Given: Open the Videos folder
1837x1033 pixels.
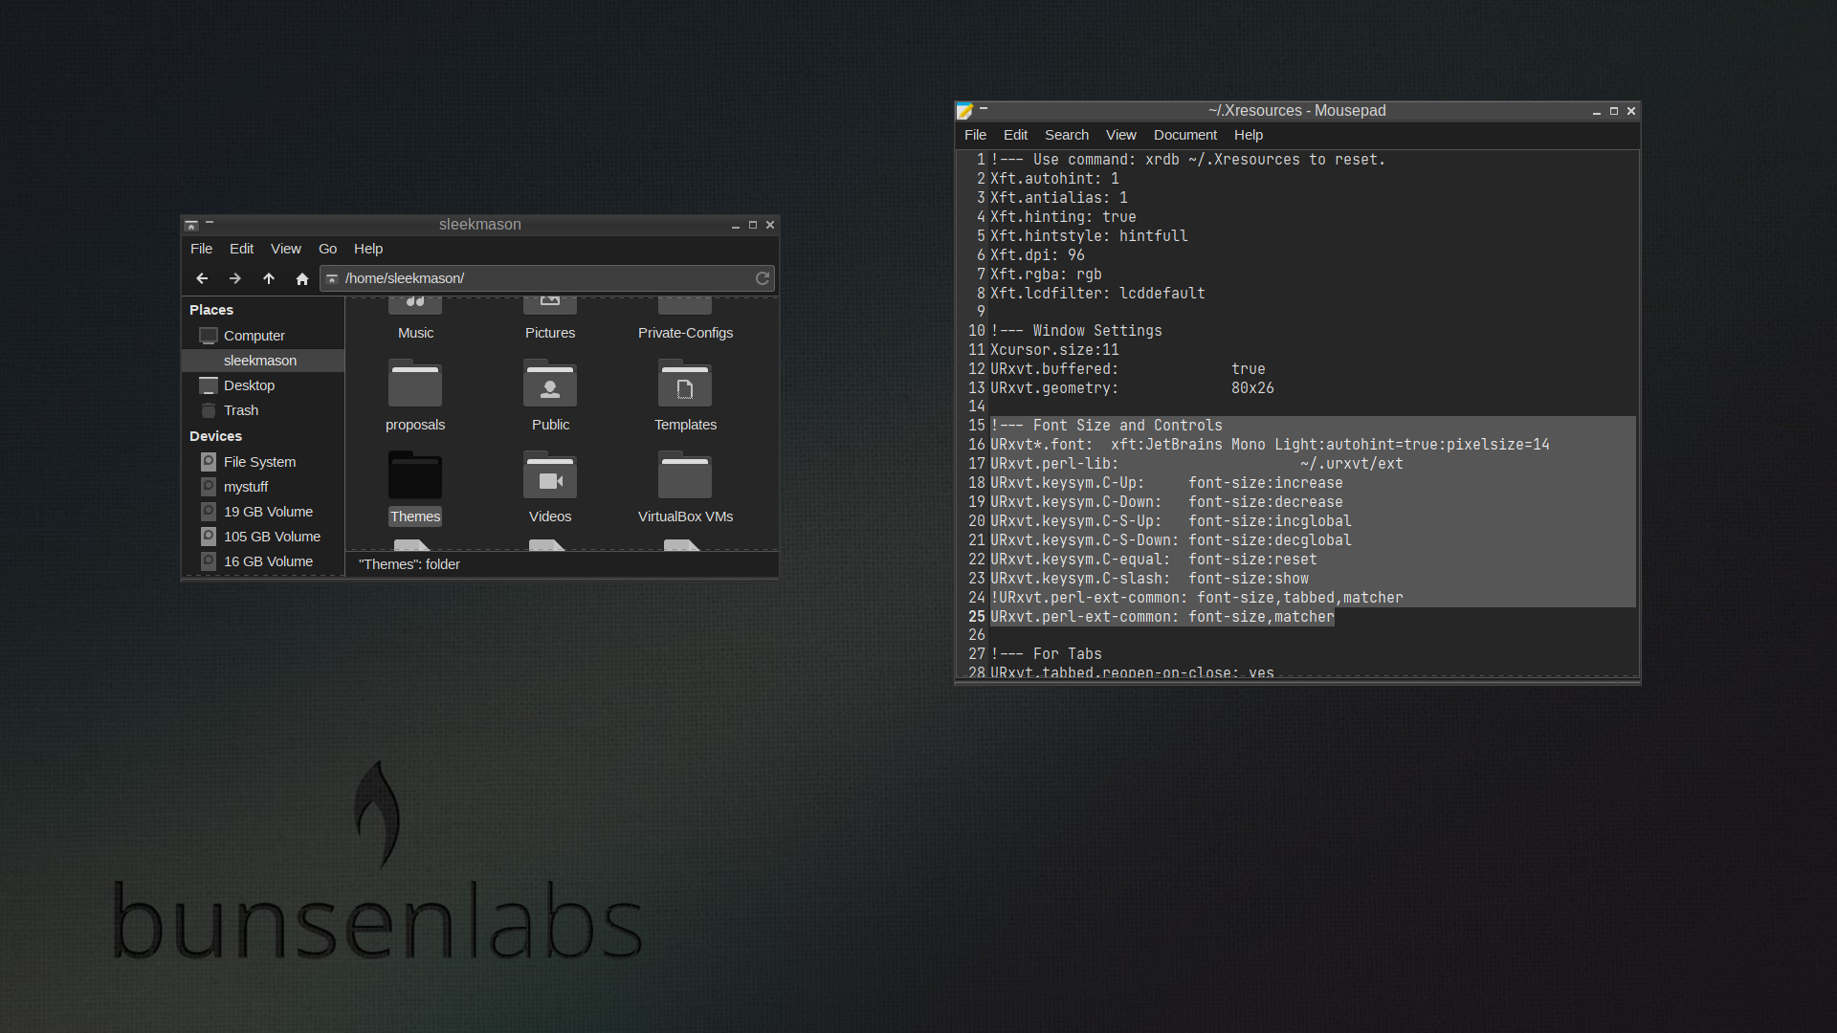Looking at the screenshot, I should pyautogui.click(x=550, y=487).
